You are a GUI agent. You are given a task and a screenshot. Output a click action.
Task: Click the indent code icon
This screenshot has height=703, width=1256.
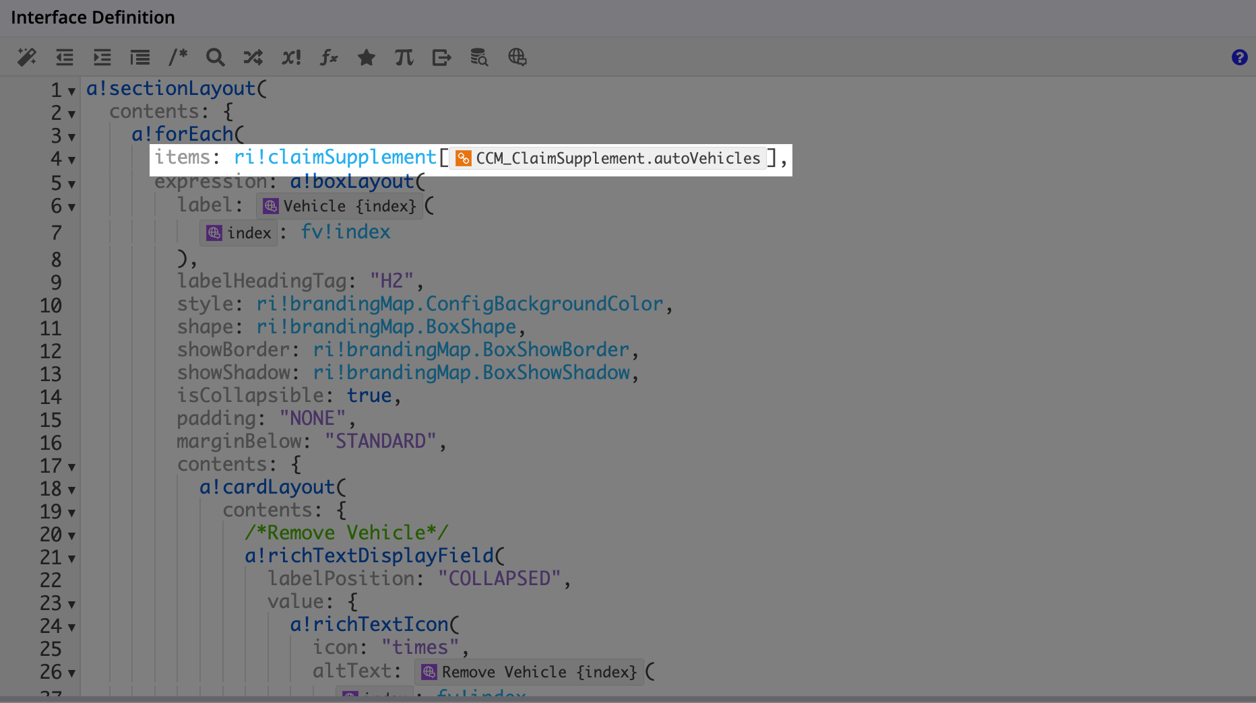[102, 57]
